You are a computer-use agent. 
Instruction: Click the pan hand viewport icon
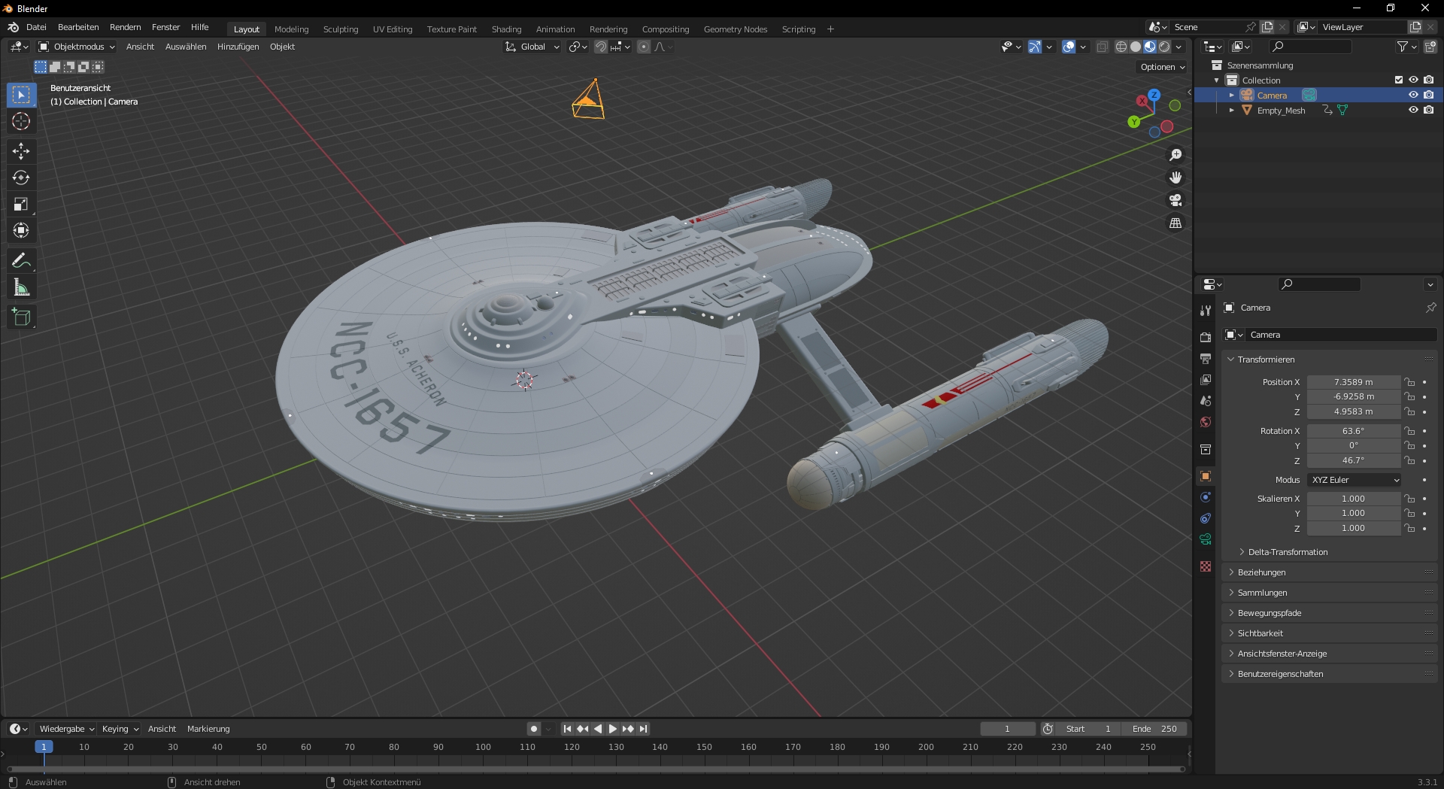point(1176,178)
